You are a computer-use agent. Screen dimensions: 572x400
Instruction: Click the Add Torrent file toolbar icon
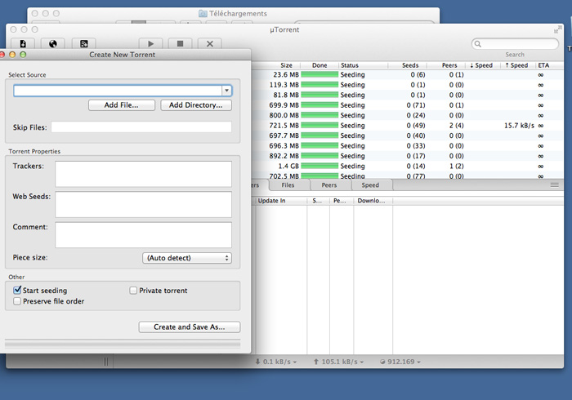[x=23, y=43]
